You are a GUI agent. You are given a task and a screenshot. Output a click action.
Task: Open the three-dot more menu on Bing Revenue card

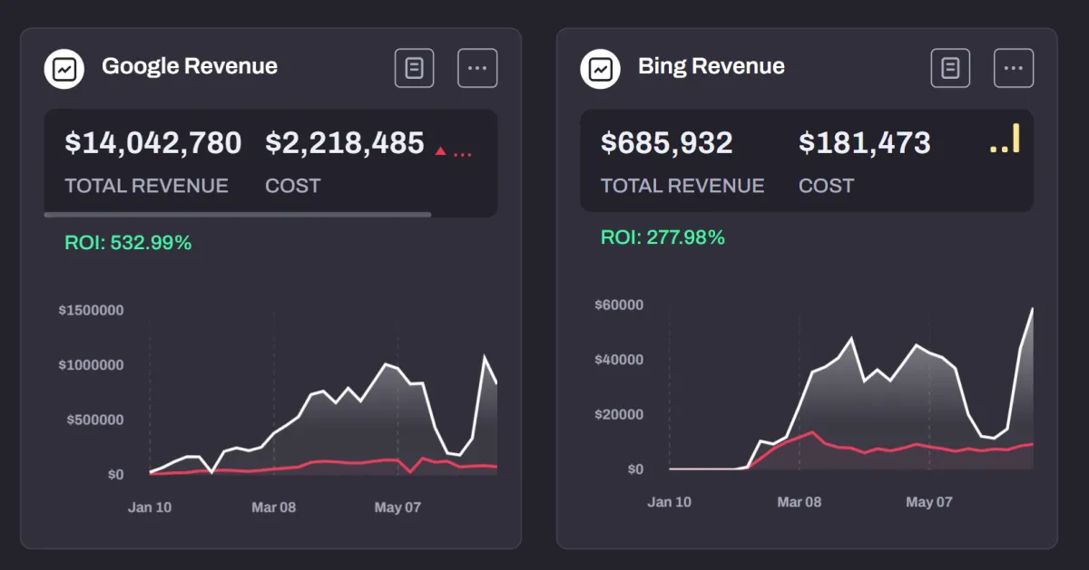[1014, 68]
